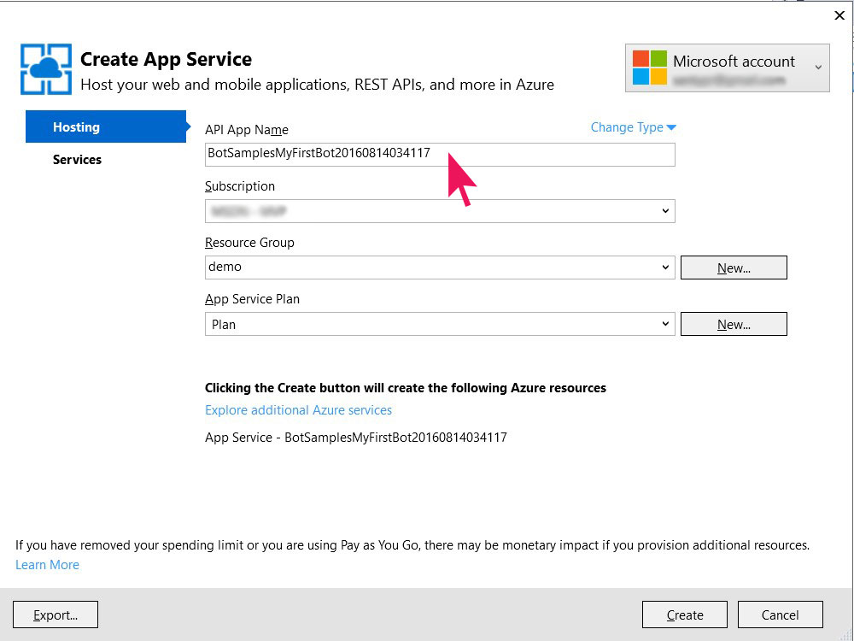This screenshot has width=854, height=641.
Task: Click the Azure App Service cloud icon
Action: (46, 69)
